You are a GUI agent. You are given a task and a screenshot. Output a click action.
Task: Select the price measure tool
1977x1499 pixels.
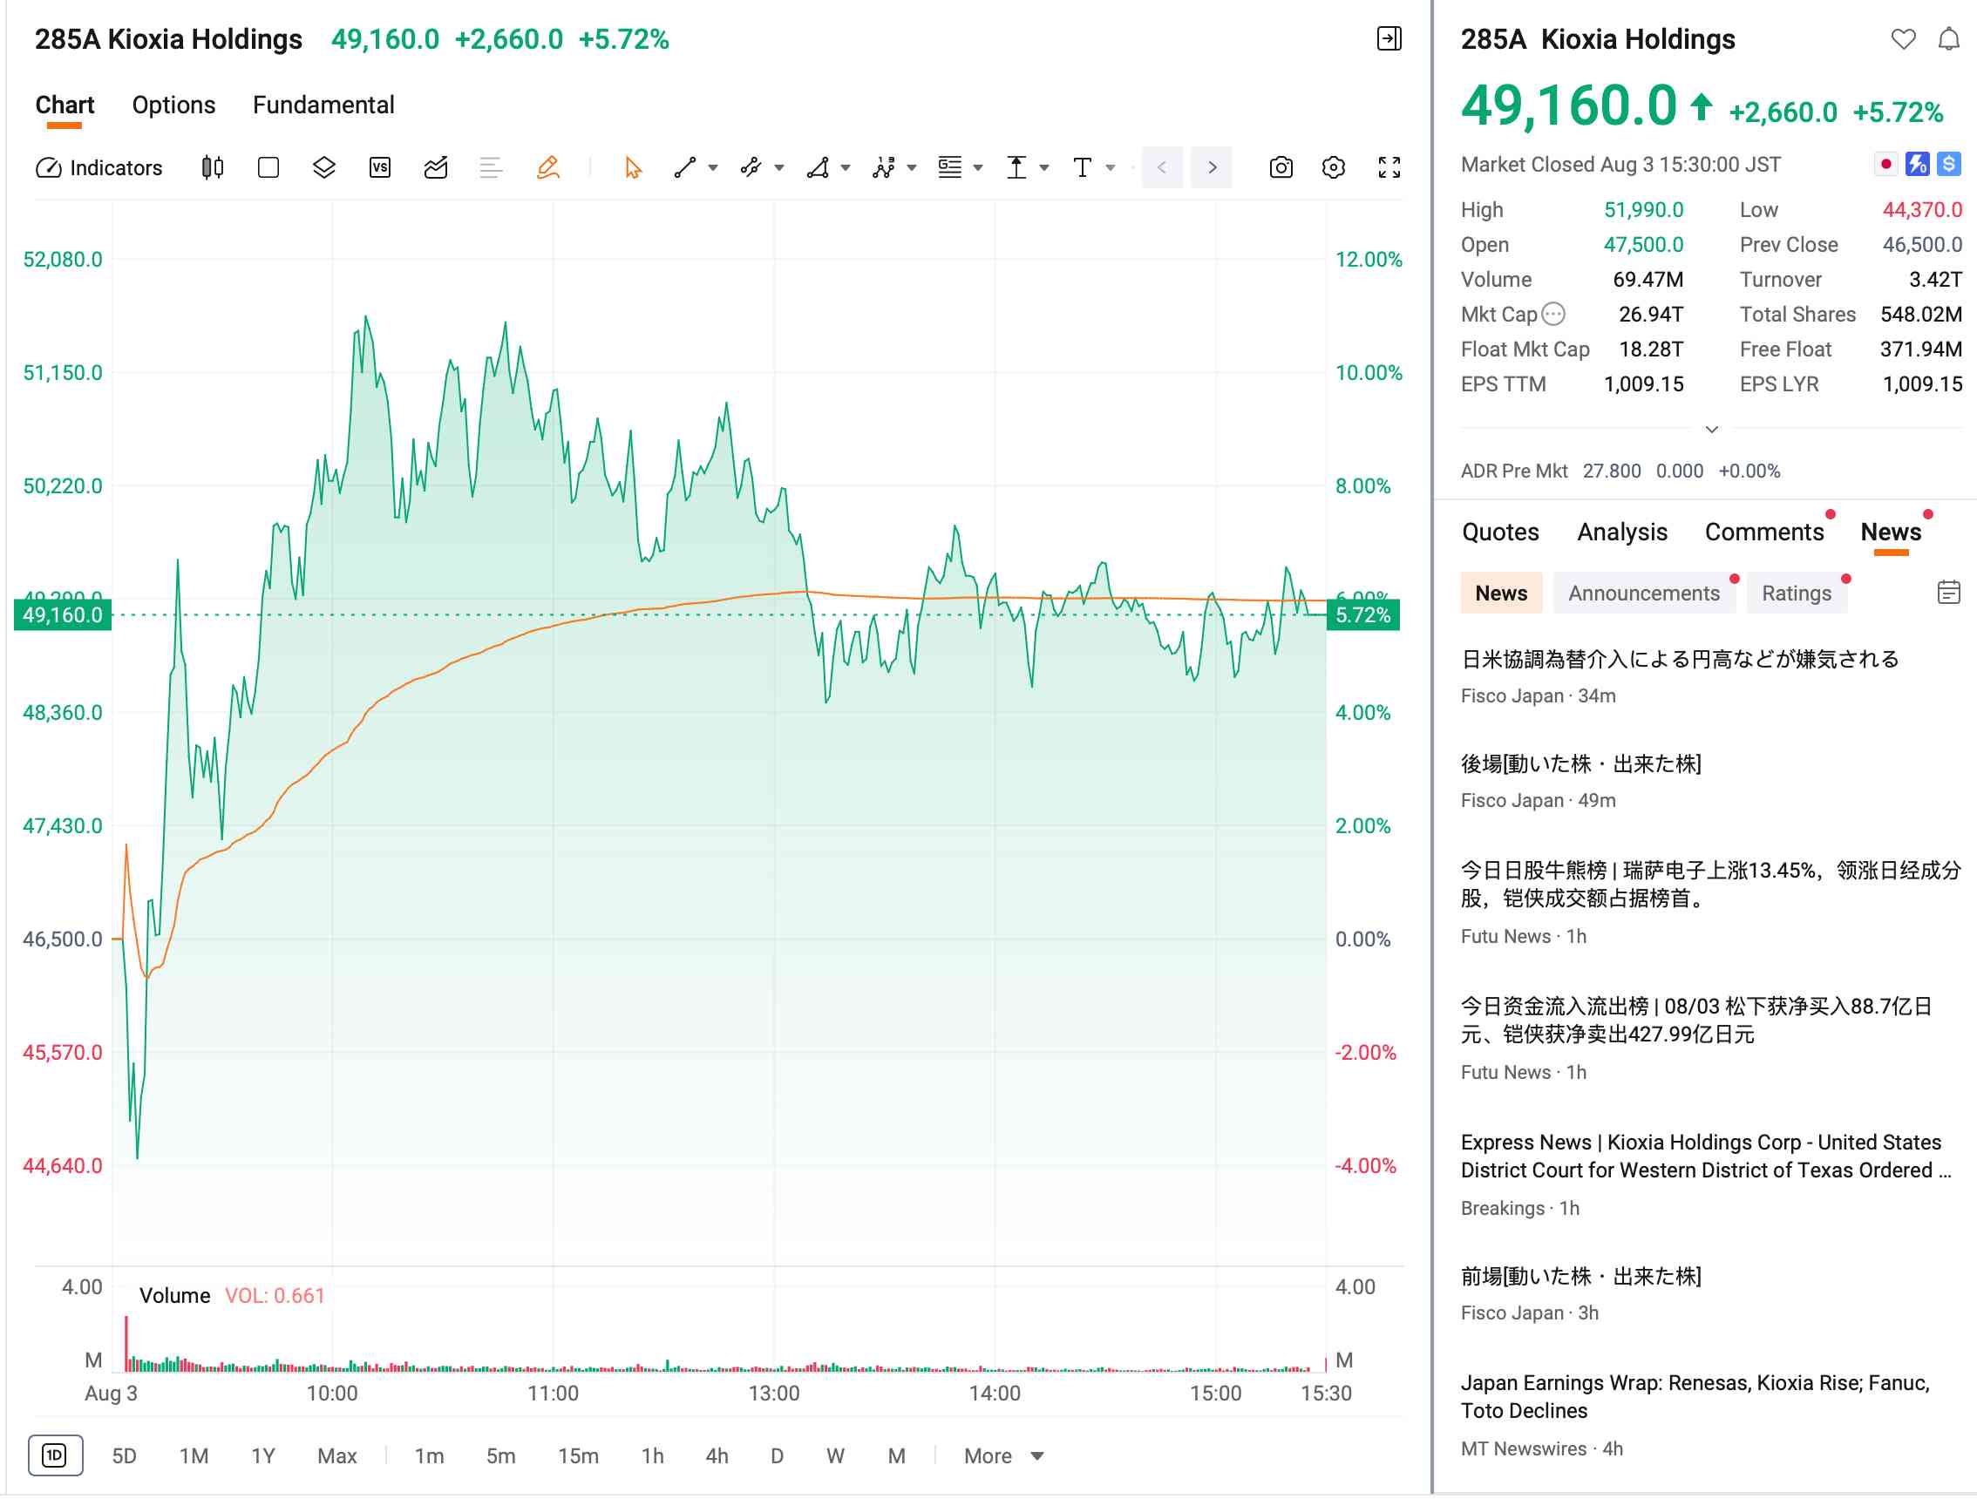point(1016,168)
